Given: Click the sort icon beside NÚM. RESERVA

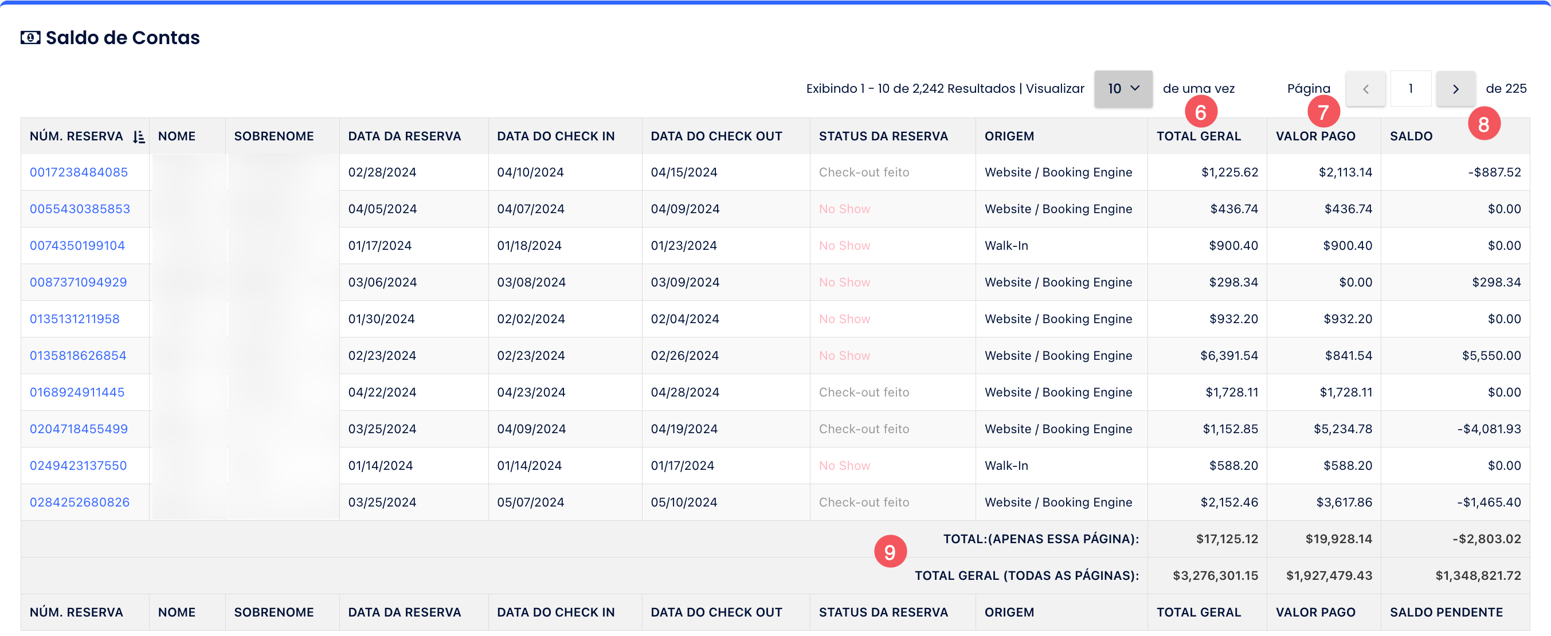Looking at the screenshot, I should pos(139,136).
